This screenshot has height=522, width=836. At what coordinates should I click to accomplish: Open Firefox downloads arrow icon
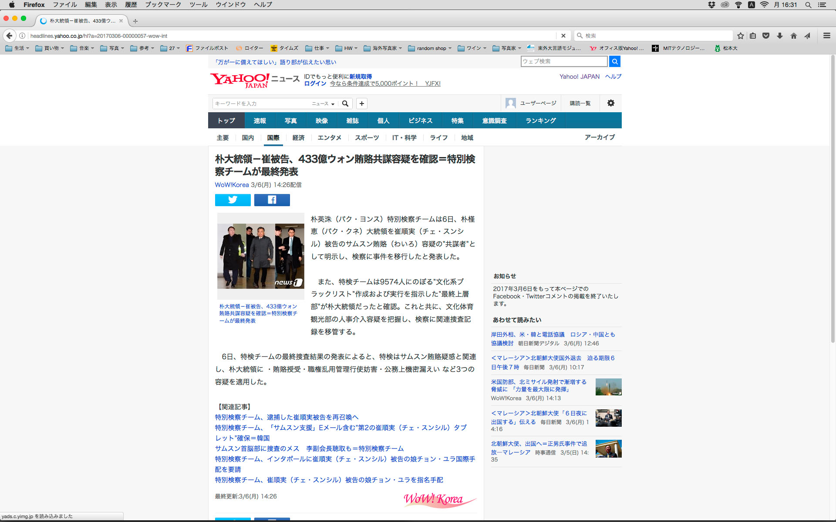[780, 36]
